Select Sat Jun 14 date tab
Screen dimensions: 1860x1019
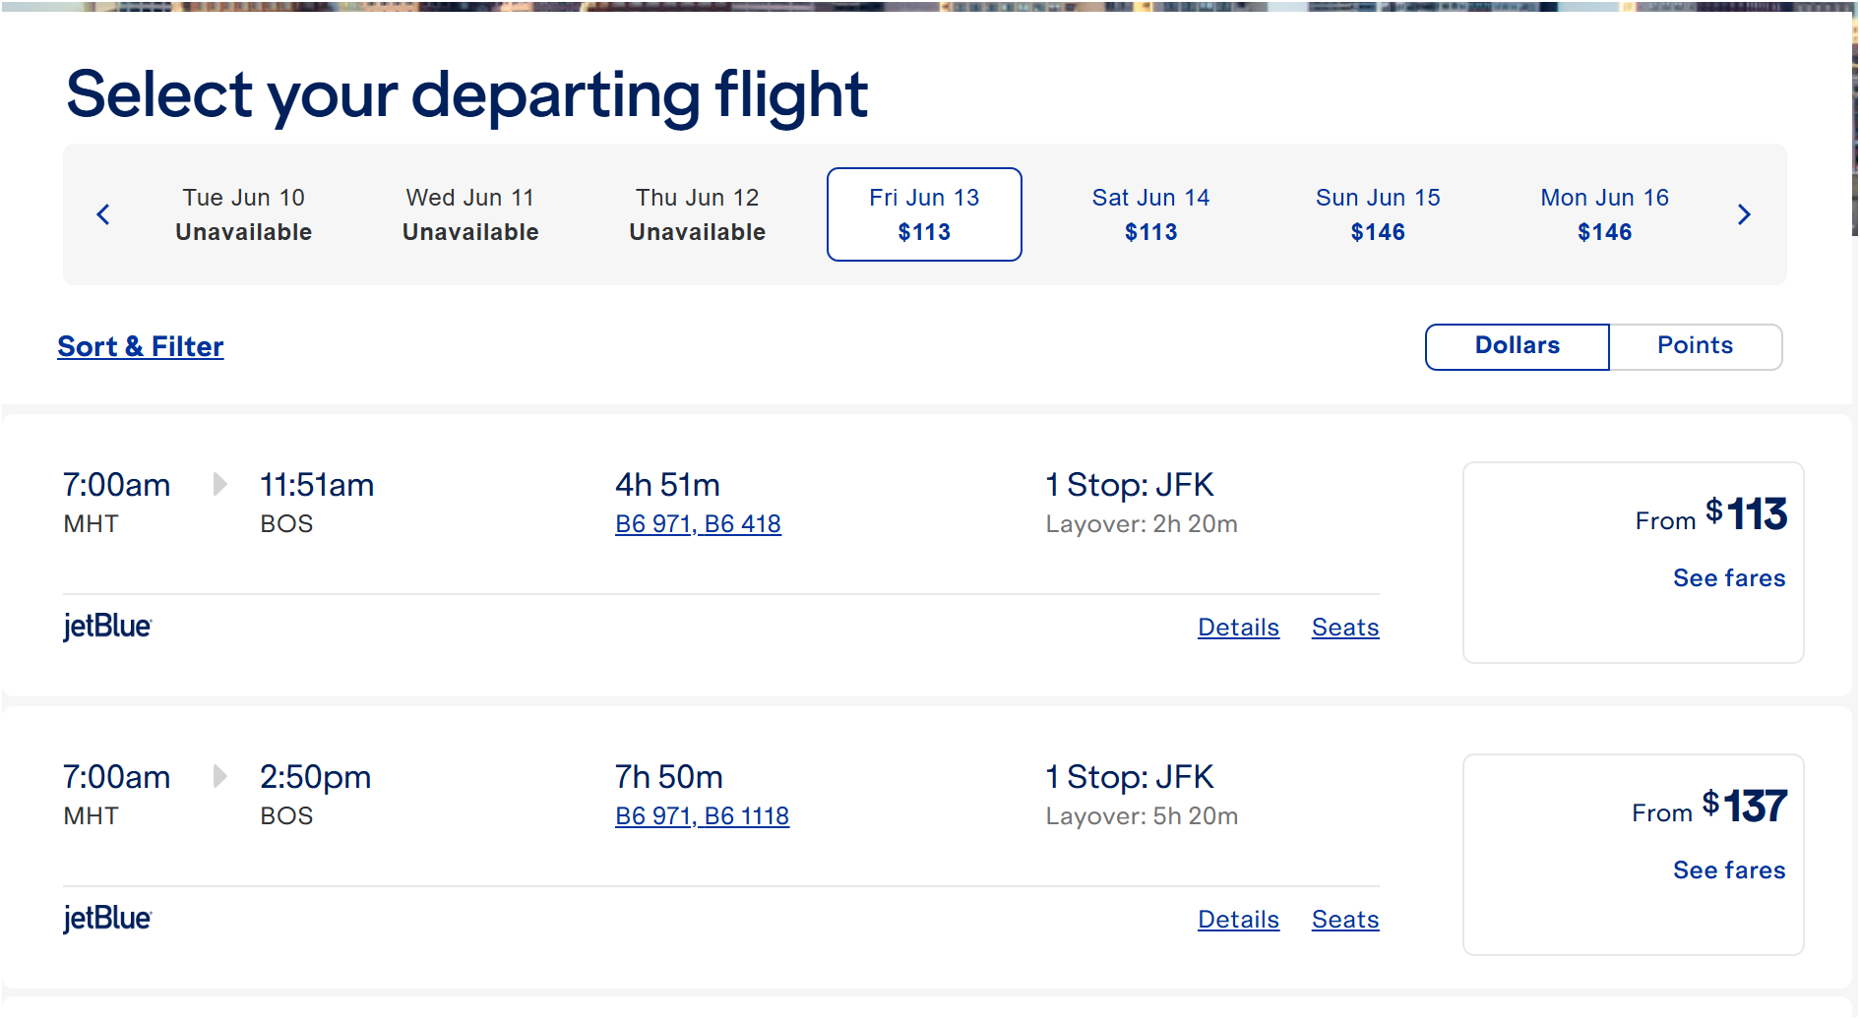click(1150, 214)
